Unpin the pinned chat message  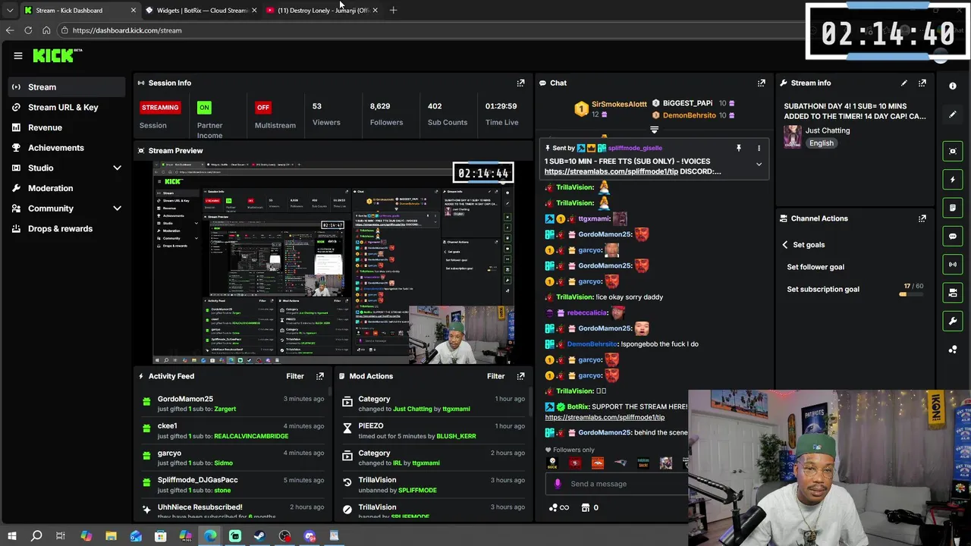coord(738,149)
